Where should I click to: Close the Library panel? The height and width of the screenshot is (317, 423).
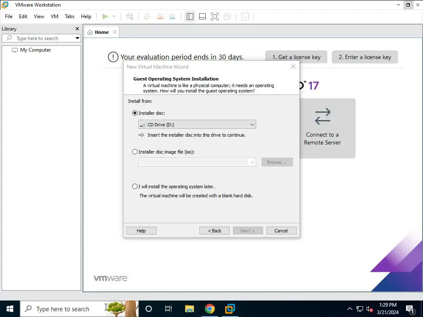[77, 28]
